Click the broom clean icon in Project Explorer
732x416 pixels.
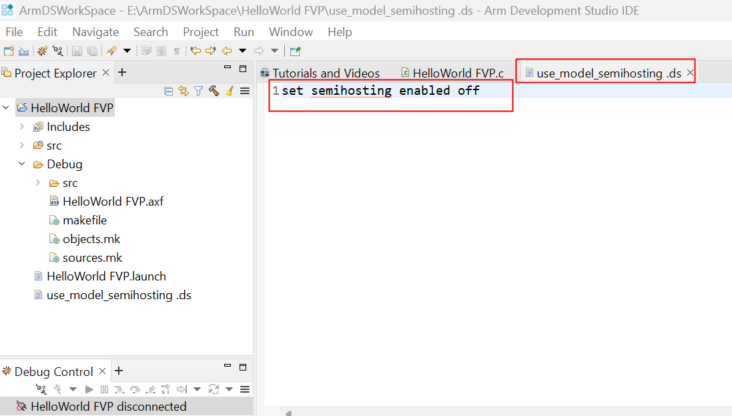coord(229,91)
